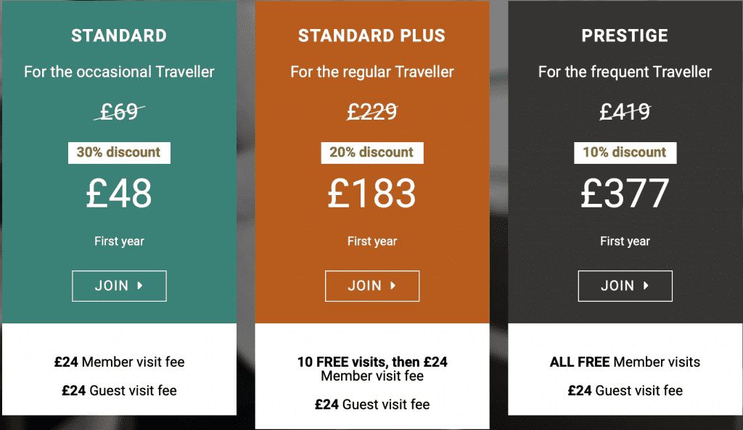Click the arrow icon in Prestige JOIN button

click(x=646, y=286)
